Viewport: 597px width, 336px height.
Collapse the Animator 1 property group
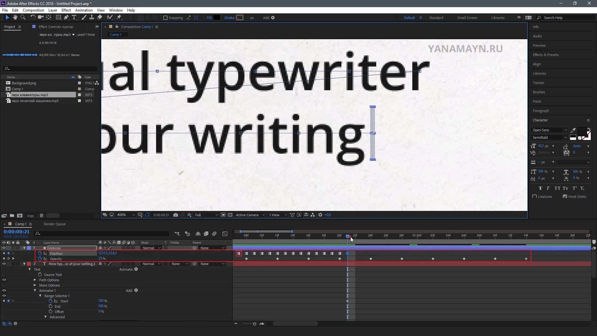(35, 291)
